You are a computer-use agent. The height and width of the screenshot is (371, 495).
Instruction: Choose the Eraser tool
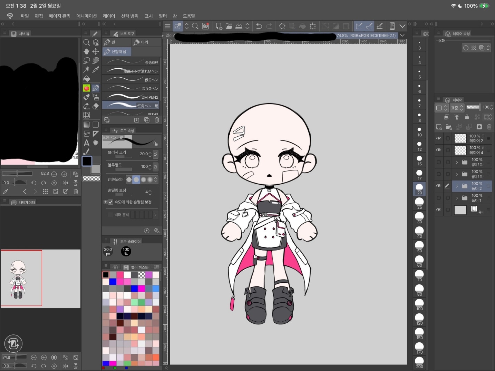(96, 106)
